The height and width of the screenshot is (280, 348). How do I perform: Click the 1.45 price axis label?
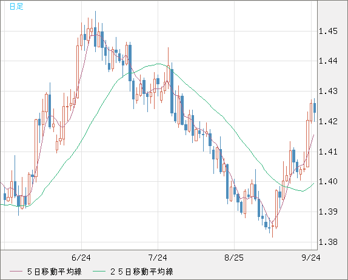[x=328, y=31]
